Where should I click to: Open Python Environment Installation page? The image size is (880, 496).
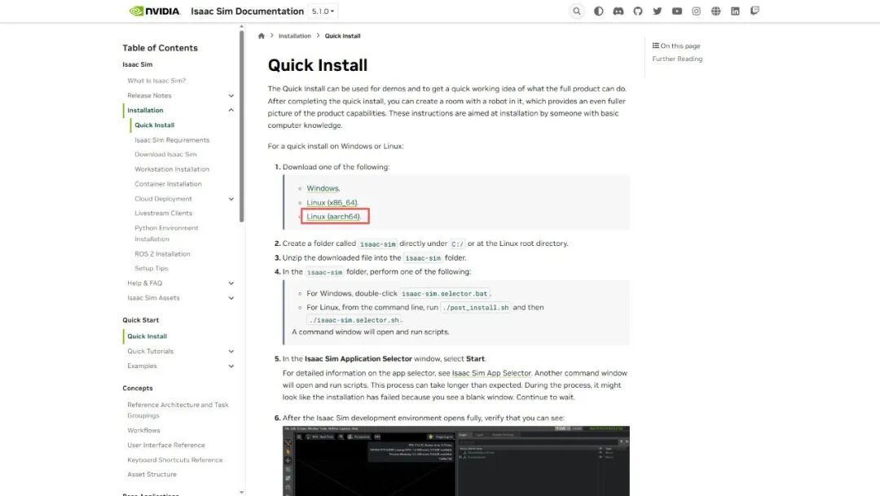(166, 234)
